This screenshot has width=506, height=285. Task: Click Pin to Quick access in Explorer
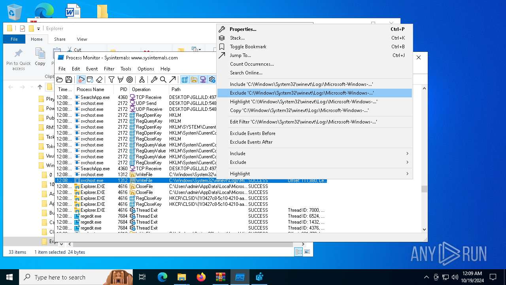(x=18, y=59)
